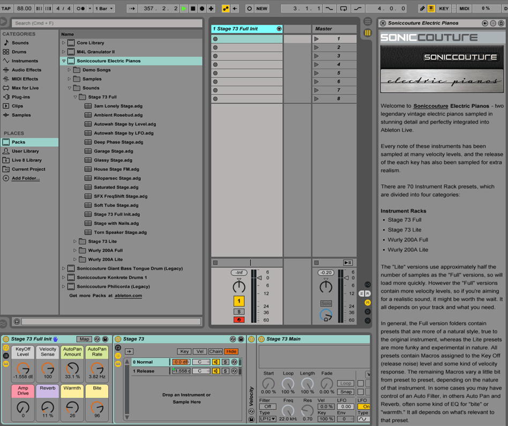Go back in the help view
The height and width of the screenshot is (426, 508).
484,23
